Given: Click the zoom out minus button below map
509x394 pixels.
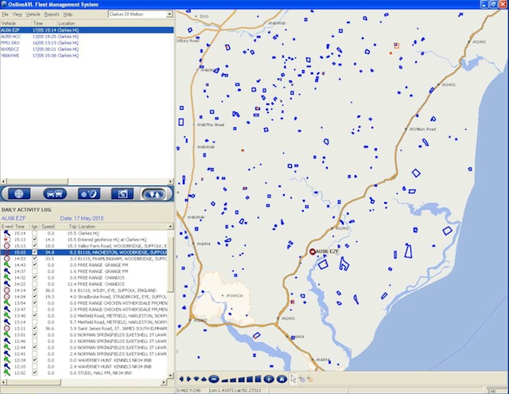Looking at the screenshot, I should pyautogui.click(x=214, y=380).
